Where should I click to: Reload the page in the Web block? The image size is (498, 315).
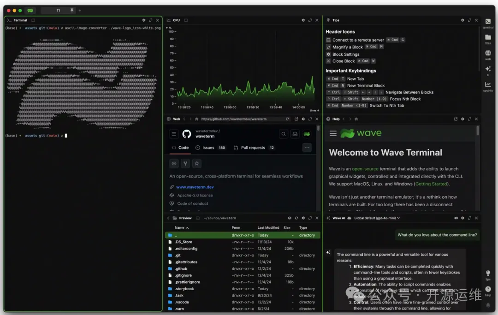287,119
